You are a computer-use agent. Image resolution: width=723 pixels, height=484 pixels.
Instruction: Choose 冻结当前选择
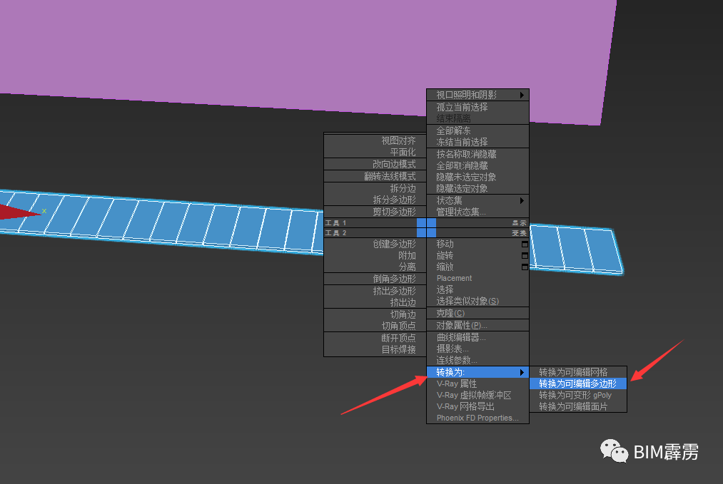[x=477, y=142]
